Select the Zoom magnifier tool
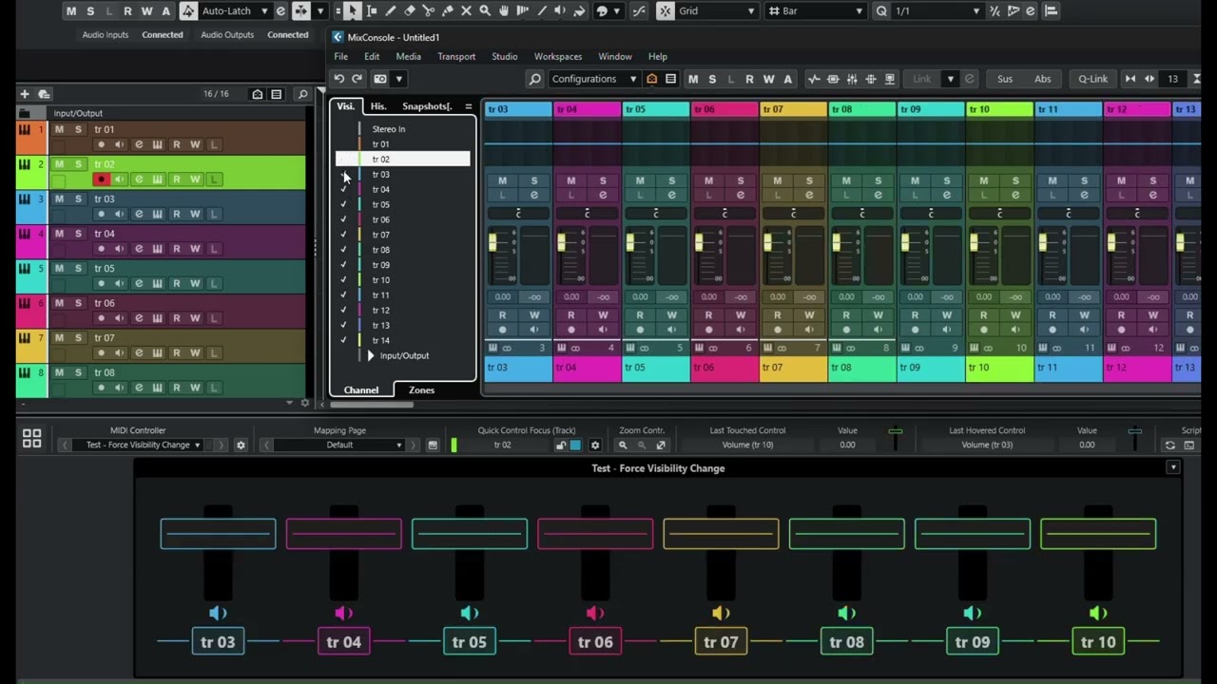Viewport: 1217px width, 684px height. point(485,10)
